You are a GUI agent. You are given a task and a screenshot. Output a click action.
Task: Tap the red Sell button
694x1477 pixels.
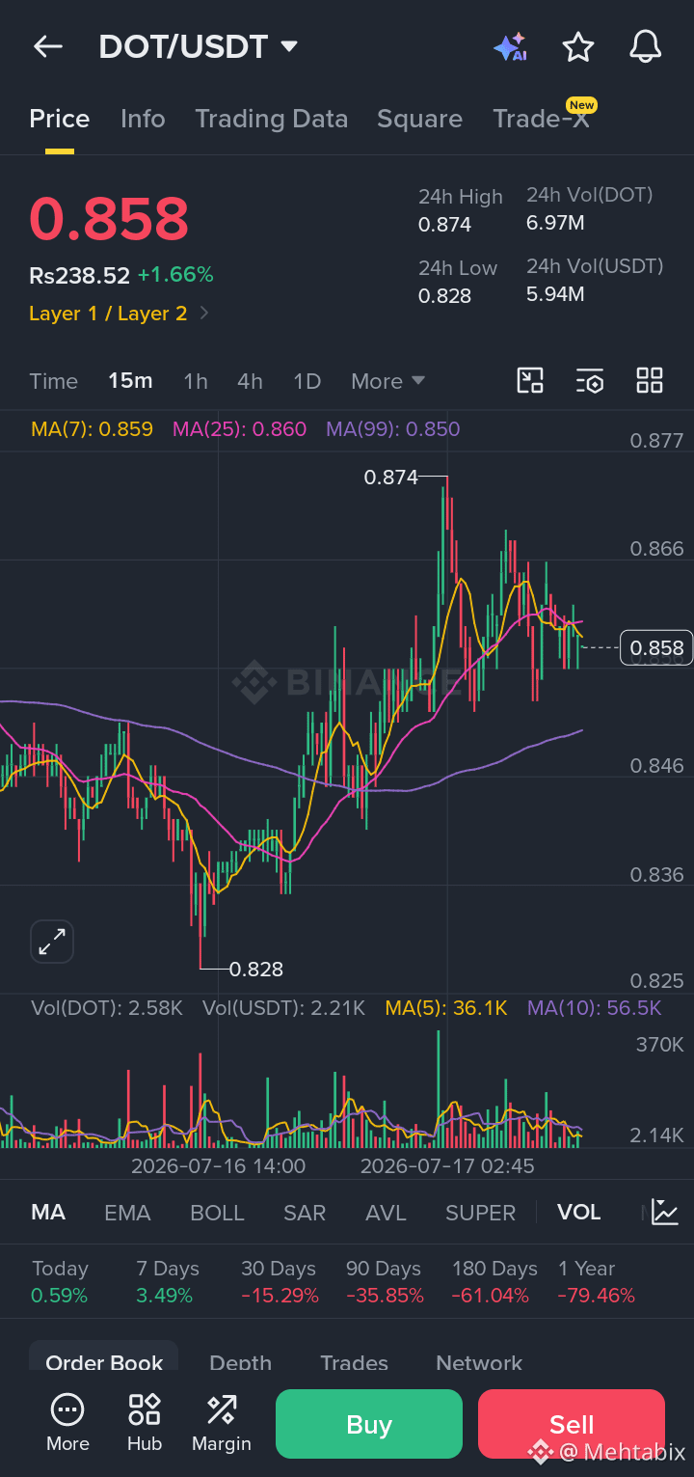[572, 1424]
